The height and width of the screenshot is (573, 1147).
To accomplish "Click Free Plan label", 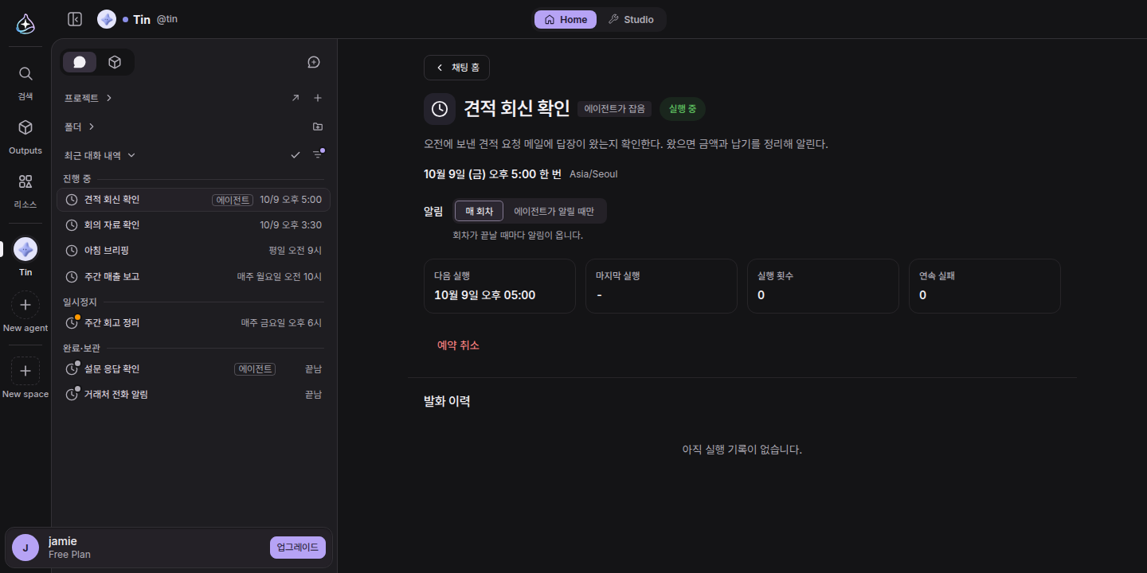I will pyautogui.click(x=69, y=555).
